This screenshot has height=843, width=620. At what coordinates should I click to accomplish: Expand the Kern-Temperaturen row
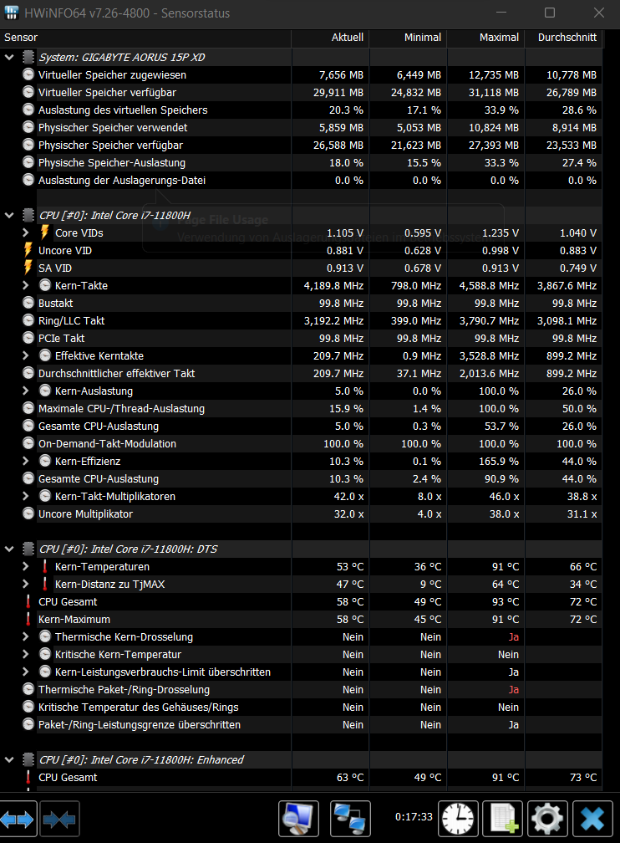pos(26,566)
